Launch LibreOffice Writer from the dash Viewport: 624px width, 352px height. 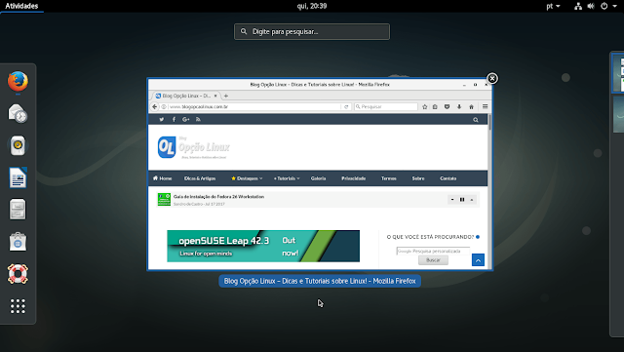(18, 177)
